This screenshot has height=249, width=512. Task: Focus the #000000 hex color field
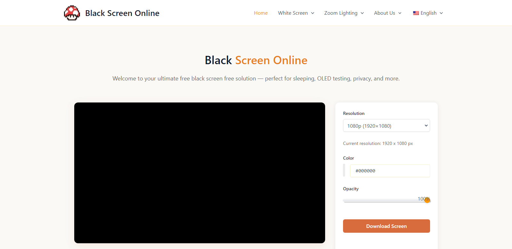[x=390, y=171]
